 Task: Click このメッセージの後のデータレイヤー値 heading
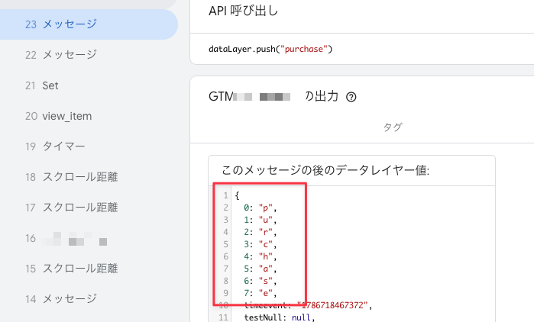tap(325, 170)
